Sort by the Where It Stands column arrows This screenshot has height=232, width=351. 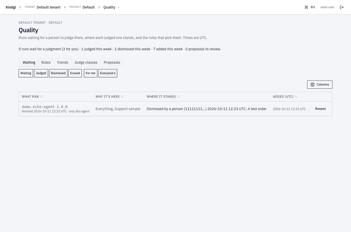(x=179, y=97)
